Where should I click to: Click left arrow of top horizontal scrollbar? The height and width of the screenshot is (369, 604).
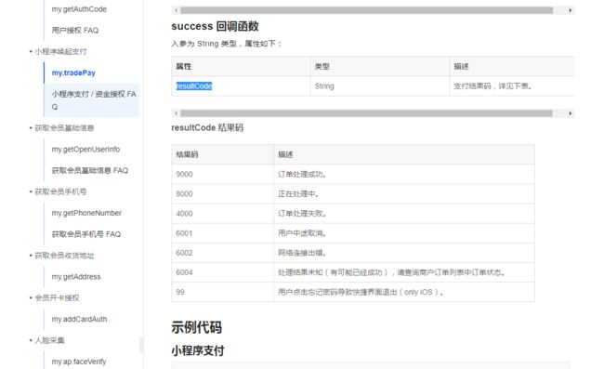(176, 10)
